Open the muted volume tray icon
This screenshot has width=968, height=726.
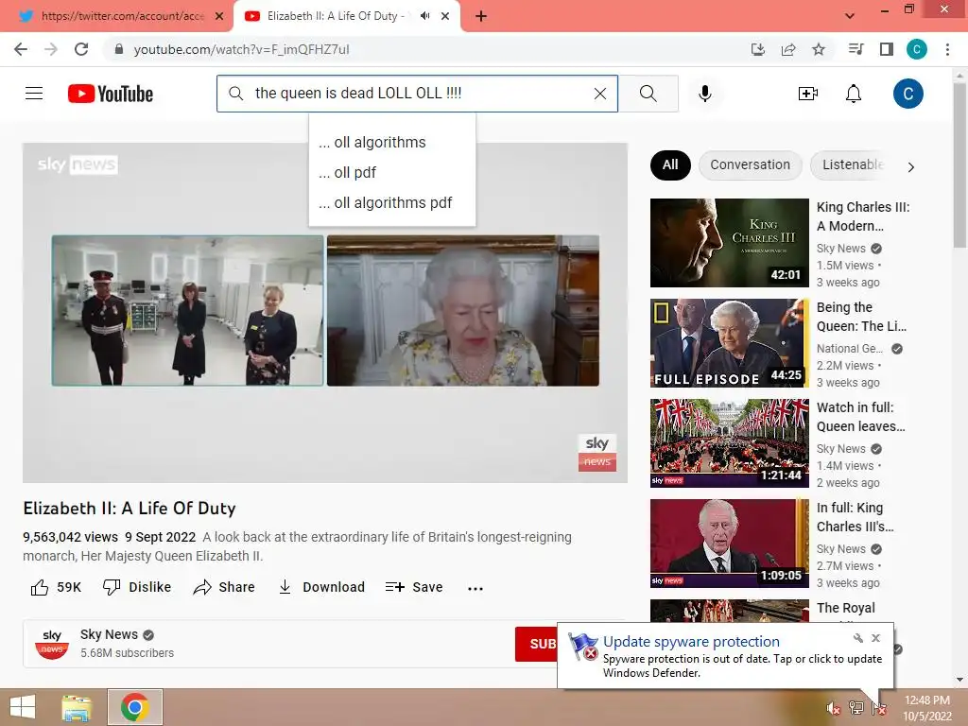[x=834, y=708]
